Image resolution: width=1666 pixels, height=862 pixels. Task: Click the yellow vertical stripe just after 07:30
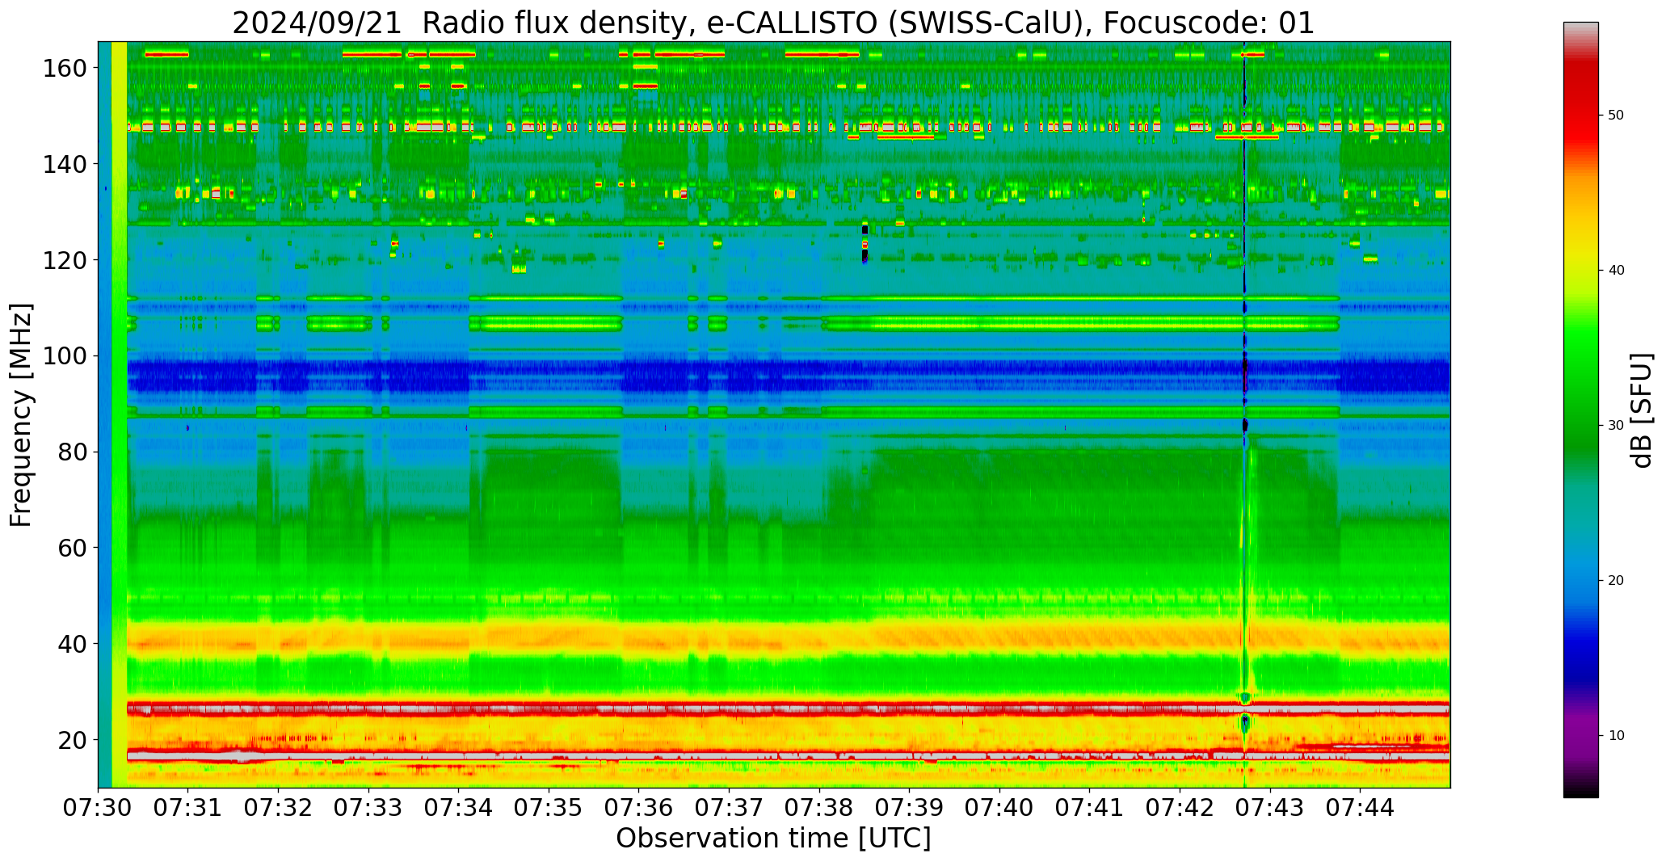point(120,414)
